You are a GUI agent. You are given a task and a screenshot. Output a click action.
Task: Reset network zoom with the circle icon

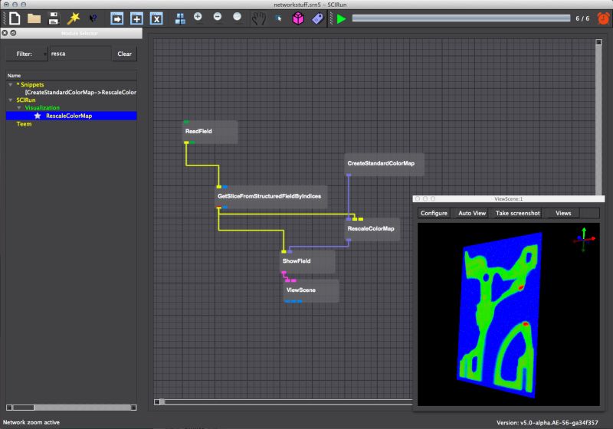click(x=237, y=16)
